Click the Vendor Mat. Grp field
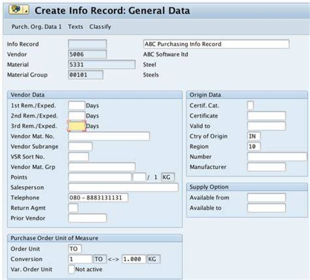The height and width of the screenshot is (280, 310). tap(102, 167)
